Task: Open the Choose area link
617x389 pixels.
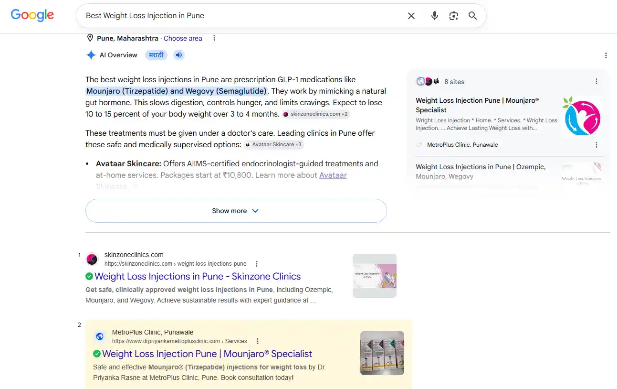Action: tap(183, 38)
